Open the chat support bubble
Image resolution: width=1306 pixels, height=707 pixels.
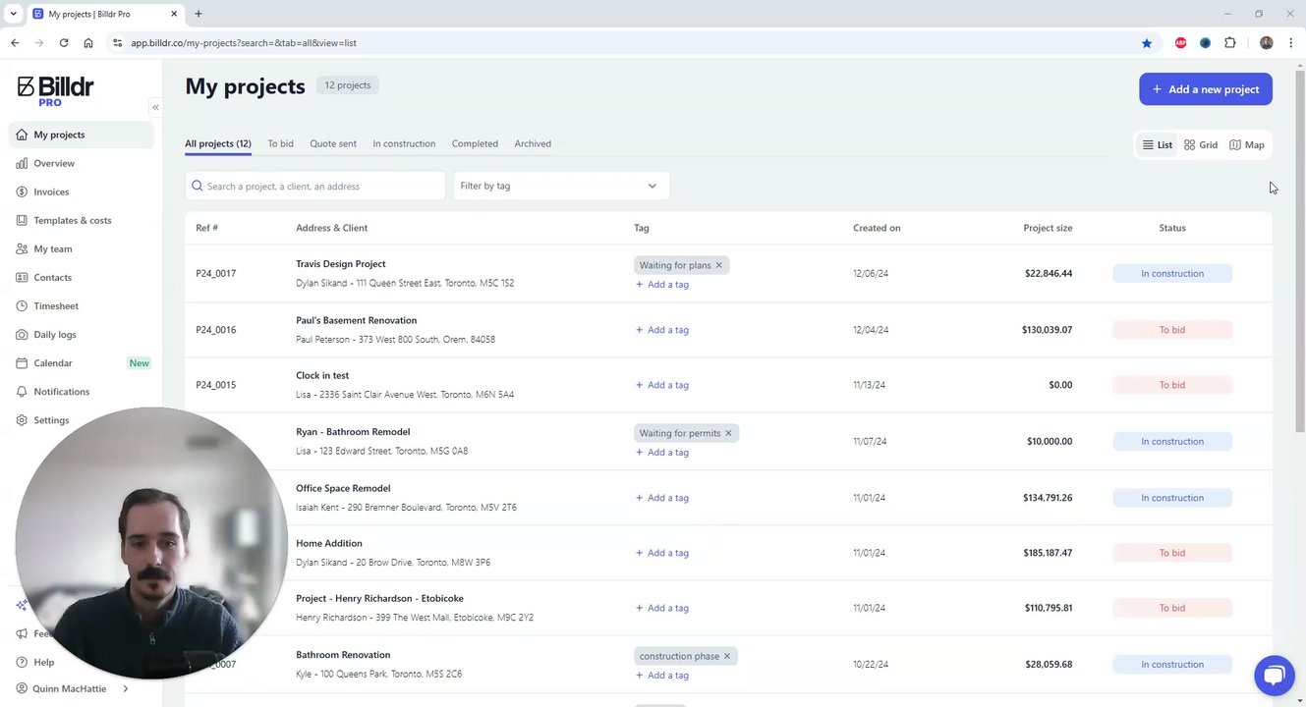tap(1274, 675)
